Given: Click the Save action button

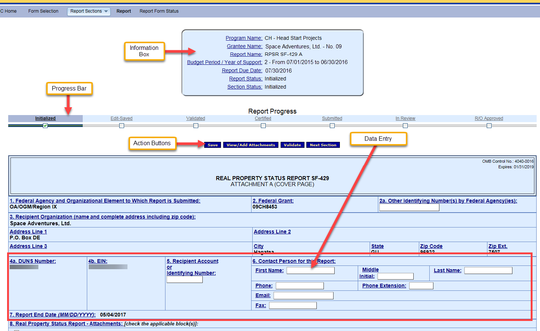Looking at the screenshot, I should pyautogui.click(x=213, y=145).
